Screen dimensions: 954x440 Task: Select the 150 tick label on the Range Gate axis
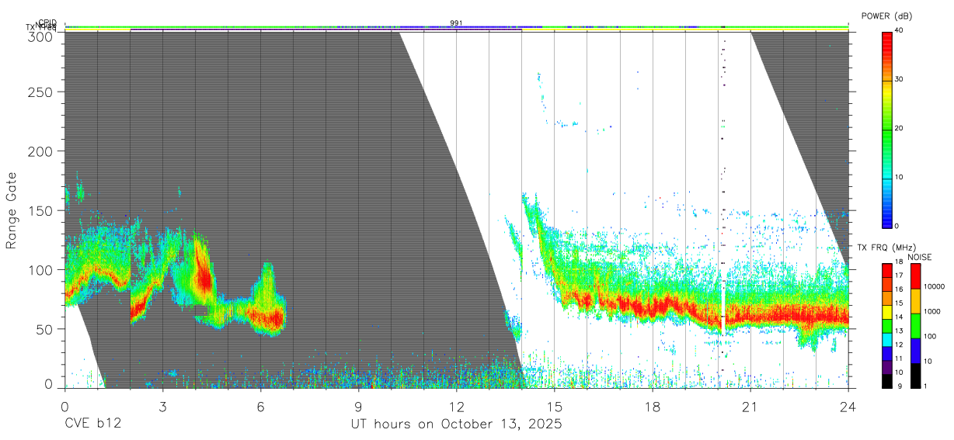[40, 210]
